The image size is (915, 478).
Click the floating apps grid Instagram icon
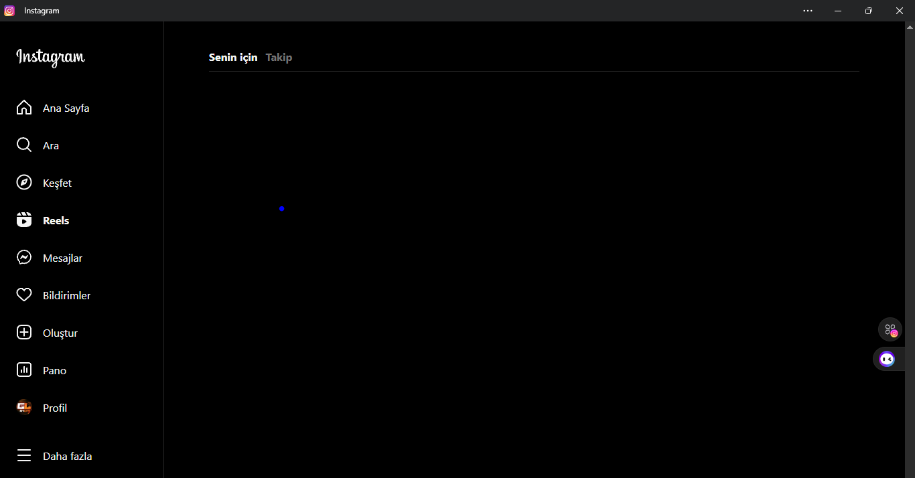click(890, 329)
